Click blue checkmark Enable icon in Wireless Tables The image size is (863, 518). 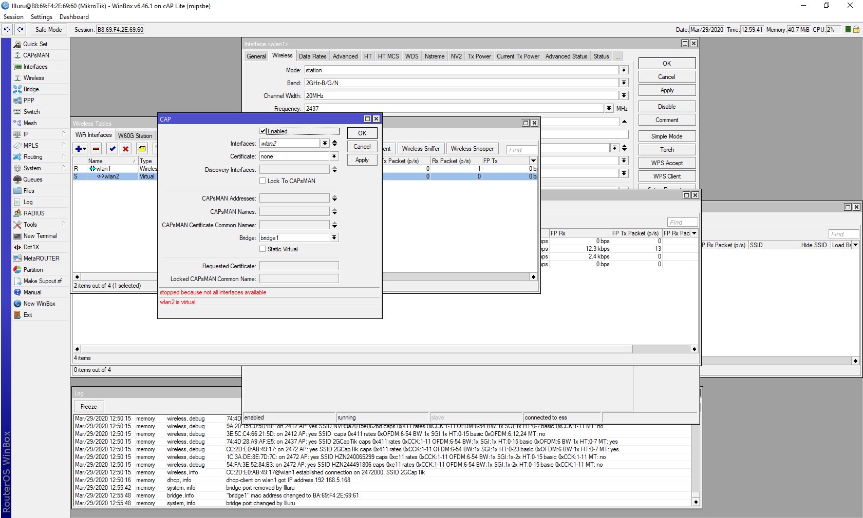click(x=112, y=149)
